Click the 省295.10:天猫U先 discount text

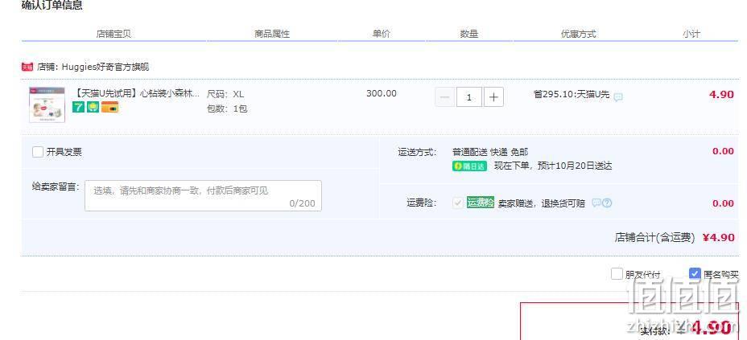point(572,94)
